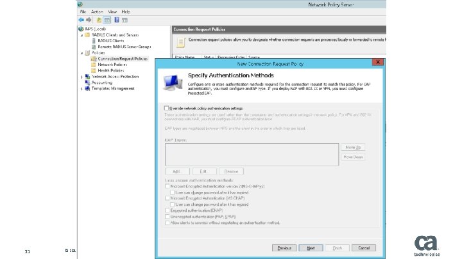The height and width of the screenshot is (259, 462).
Task: Toggle the Show/Hide Action Pane icon
Action: pyautogui.click(x=124, y=20)
